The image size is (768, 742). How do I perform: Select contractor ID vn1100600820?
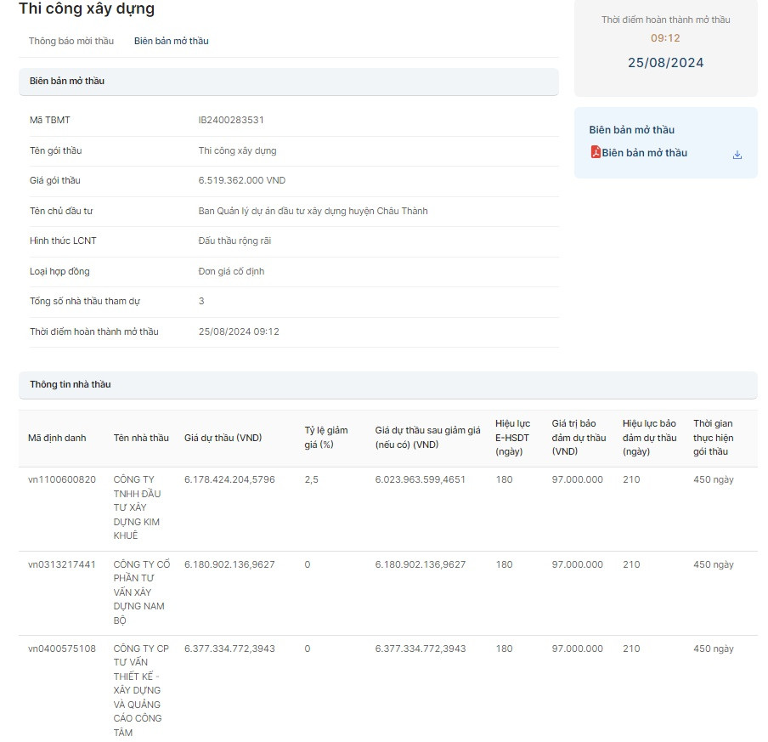pos(62,480)
